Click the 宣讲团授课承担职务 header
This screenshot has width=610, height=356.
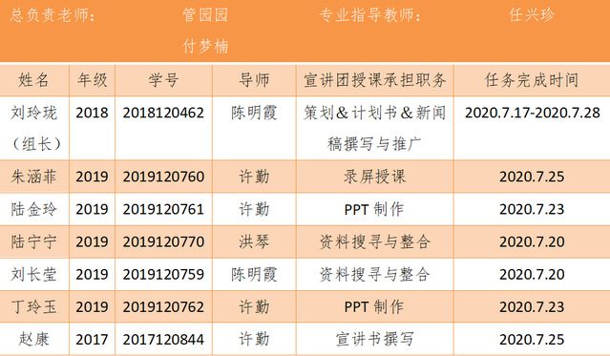pos(374,80)
